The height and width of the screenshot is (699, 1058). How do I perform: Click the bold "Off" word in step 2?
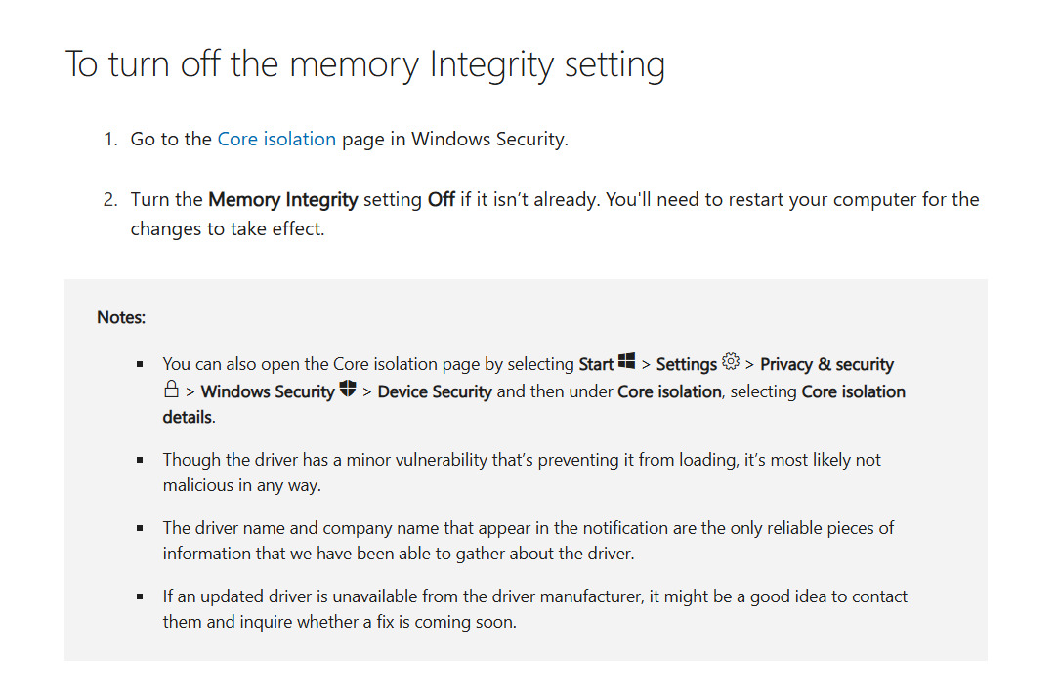(442, 199)
